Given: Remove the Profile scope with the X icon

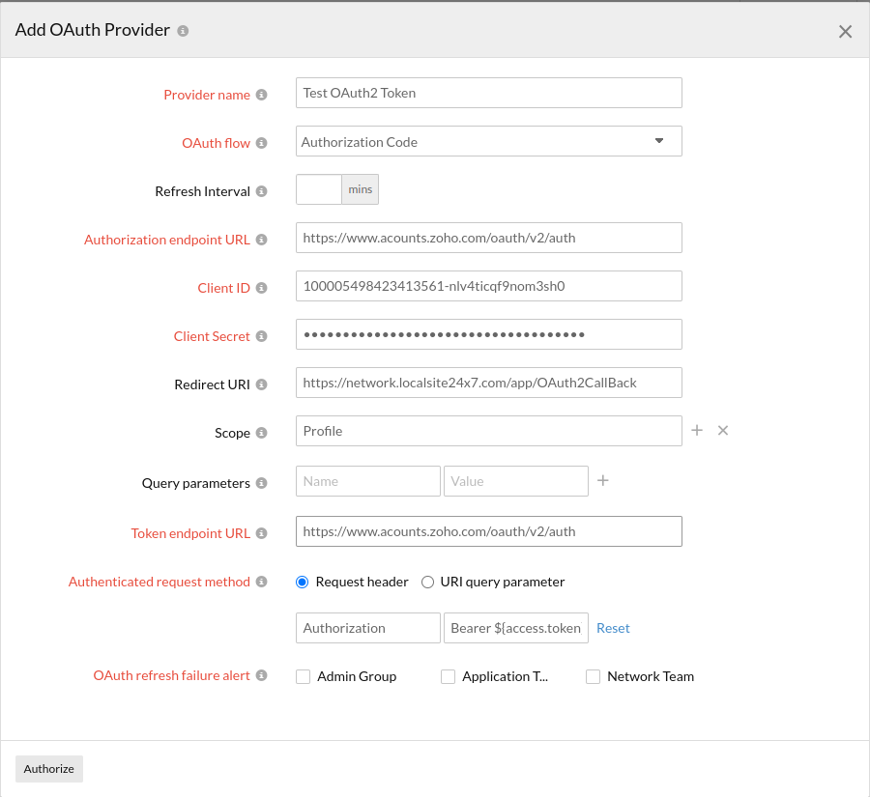Looking at the screenshot, I should click(723, 430).
